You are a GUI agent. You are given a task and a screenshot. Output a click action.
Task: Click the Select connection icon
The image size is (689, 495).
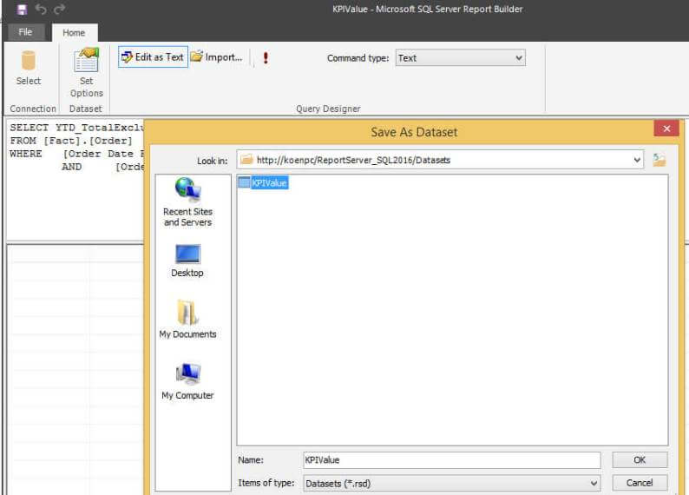pyautogui.click(x=29, y=68)
